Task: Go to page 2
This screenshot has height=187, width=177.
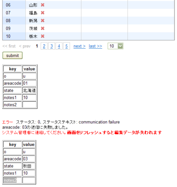Action: pyautogui.click(x=44, y=46)
